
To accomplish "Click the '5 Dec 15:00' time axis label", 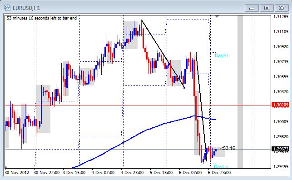I will [161, 173].
